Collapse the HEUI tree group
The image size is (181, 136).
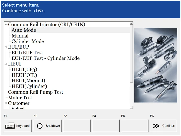pyautogui.click(x=6, y=64)
